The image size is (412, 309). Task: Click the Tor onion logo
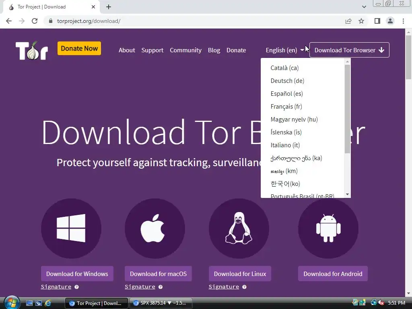coord(32,50)
